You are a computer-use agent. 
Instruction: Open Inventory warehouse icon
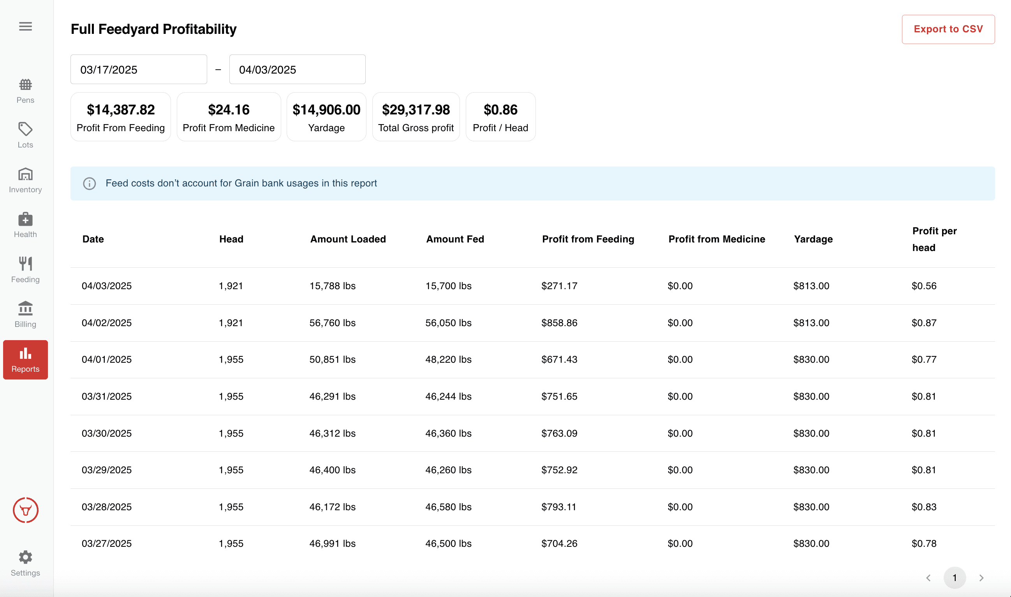[x=25, y=174]
